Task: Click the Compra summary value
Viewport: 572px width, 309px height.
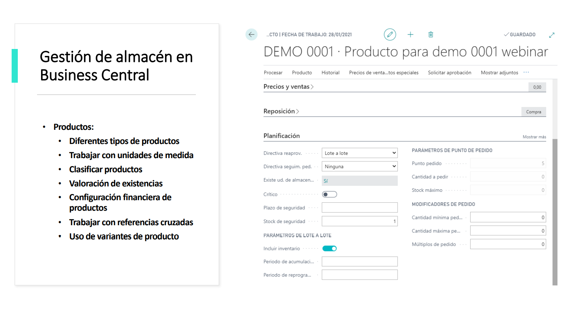Action: (x=533, y=112)
